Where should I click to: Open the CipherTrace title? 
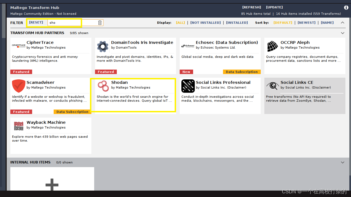coord(40,42)
